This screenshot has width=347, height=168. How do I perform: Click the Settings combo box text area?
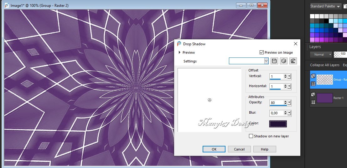[246, 61]
